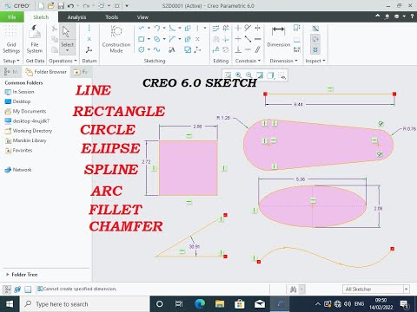Click the Offset tool icon
The height and width of the screenshot is (312, 417).
pos(188,28)
